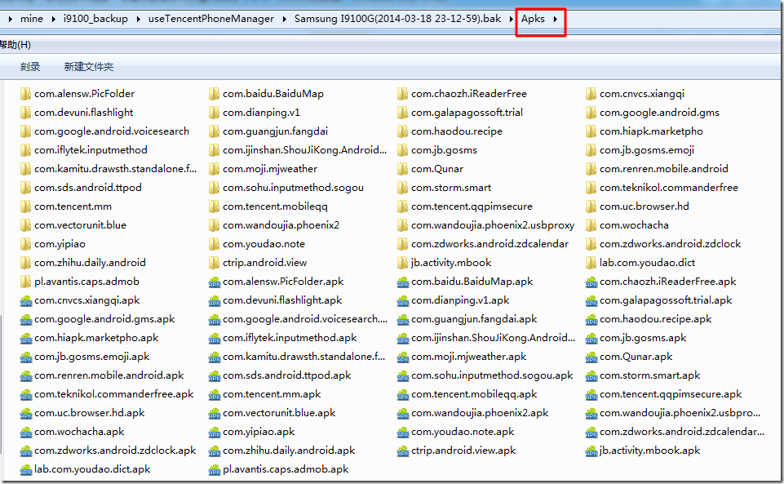This screenshot has height=484, width=784.
Task: Select com.renren.mobile.android folder name
Action: click(664, 169)
